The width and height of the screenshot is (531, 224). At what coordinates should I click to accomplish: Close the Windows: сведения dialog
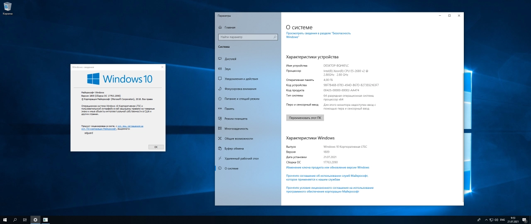coord(162,67)
